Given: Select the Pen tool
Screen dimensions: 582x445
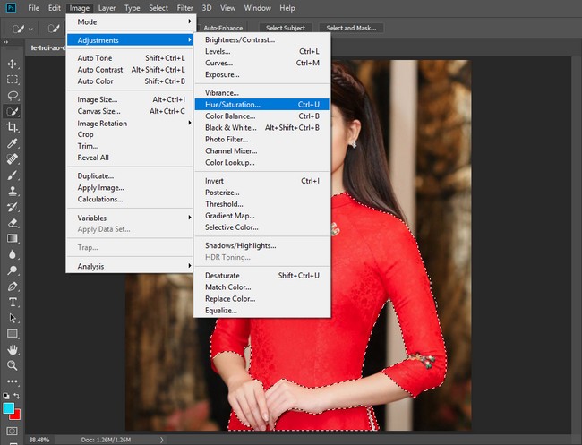Looking at the screenshot, I should tap(13, 287).
